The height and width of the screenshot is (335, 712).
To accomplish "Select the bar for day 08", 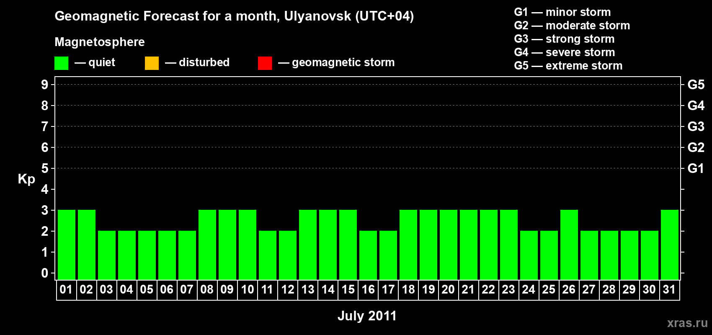I will coord(207,245).
